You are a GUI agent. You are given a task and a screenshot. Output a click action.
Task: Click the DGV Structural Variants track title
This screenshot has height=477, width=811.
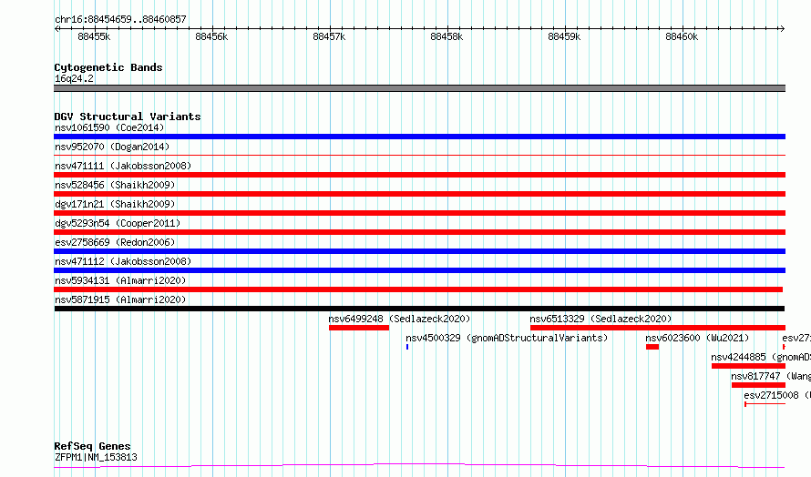point(128,117)
